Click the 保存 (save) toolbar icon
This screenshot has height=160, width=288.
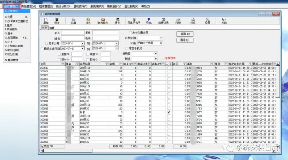57,21
